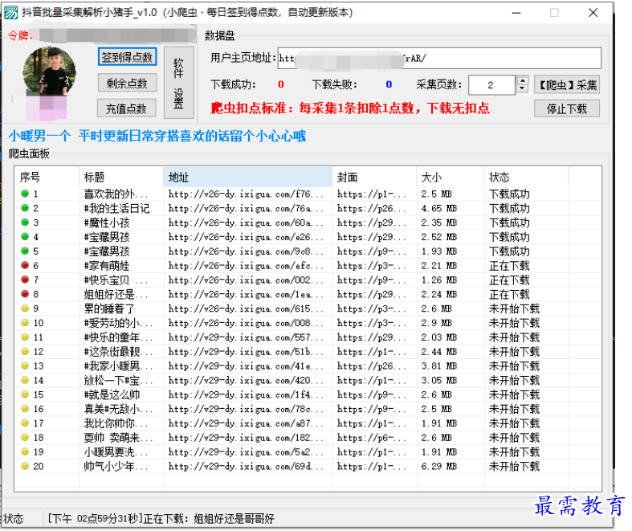Click 下载成功 status in row 1

coord(509,194)
